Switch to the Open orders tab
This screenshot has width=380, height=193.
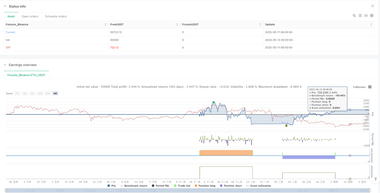[x=30, y=16]
